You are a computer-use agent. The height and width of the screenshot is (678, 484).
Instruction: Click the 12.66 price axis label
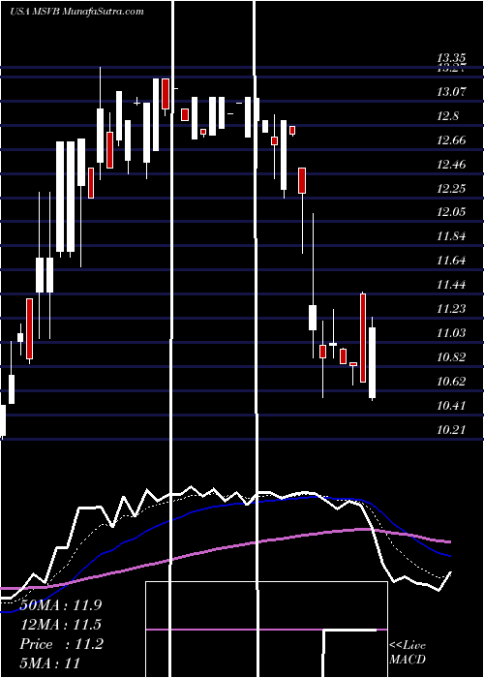451,140
